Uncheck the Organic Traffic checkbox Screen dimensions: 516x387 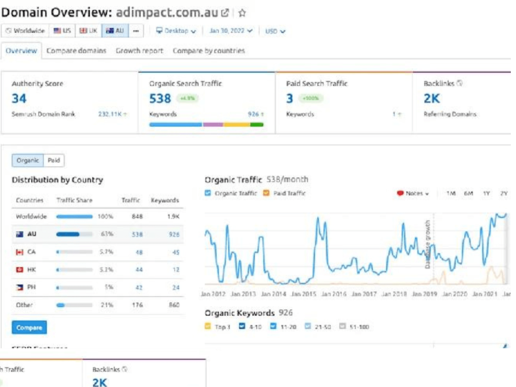pos(208,193)
